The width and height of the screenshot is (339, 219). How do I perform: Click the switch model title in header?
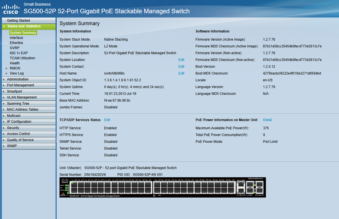[107, 11]
